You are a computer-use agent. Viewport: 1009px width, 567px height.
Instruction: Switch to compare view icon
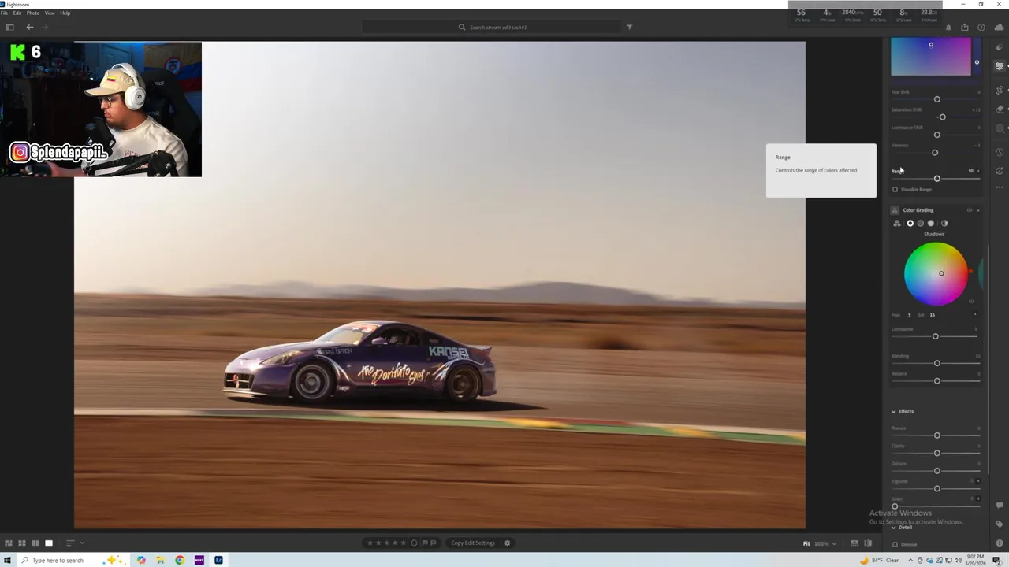click(35, 543)
